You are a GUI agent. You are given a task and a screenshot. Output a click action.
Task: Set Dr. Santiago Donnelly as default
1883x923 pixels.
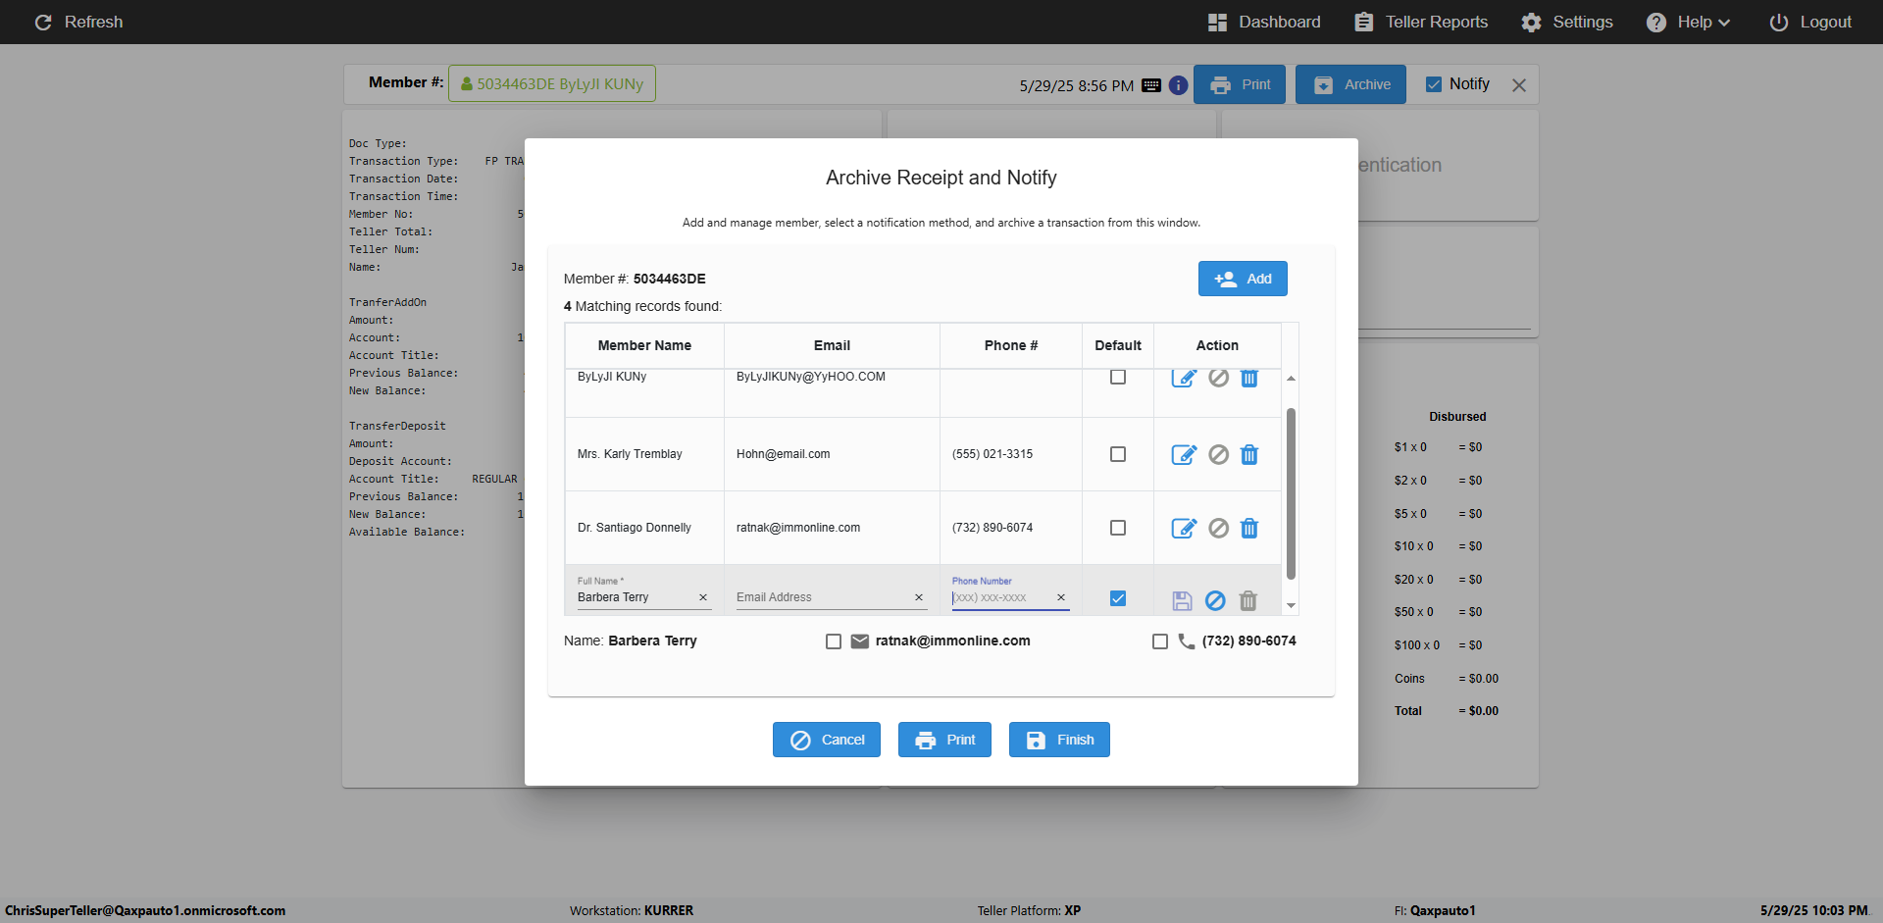(x=1118, y=528)
